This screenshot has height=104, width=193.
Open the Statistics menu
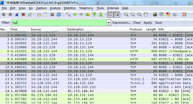pos(70,8)
